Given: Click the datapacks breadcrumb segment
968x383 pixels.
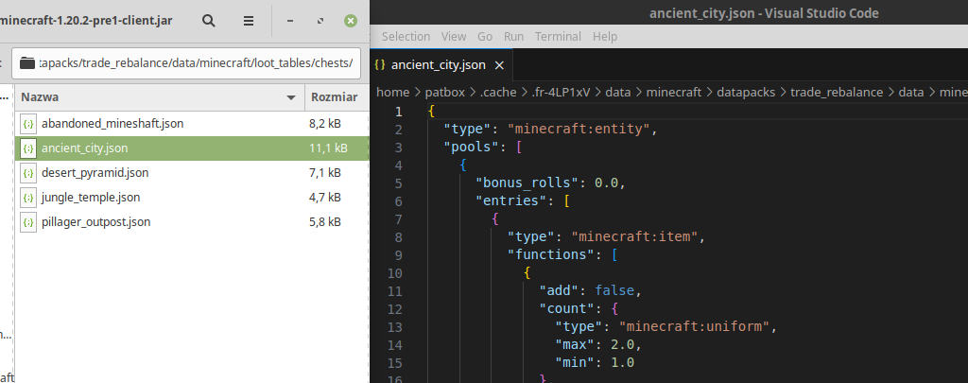Looking at the screenshot, I should [744, 92].
